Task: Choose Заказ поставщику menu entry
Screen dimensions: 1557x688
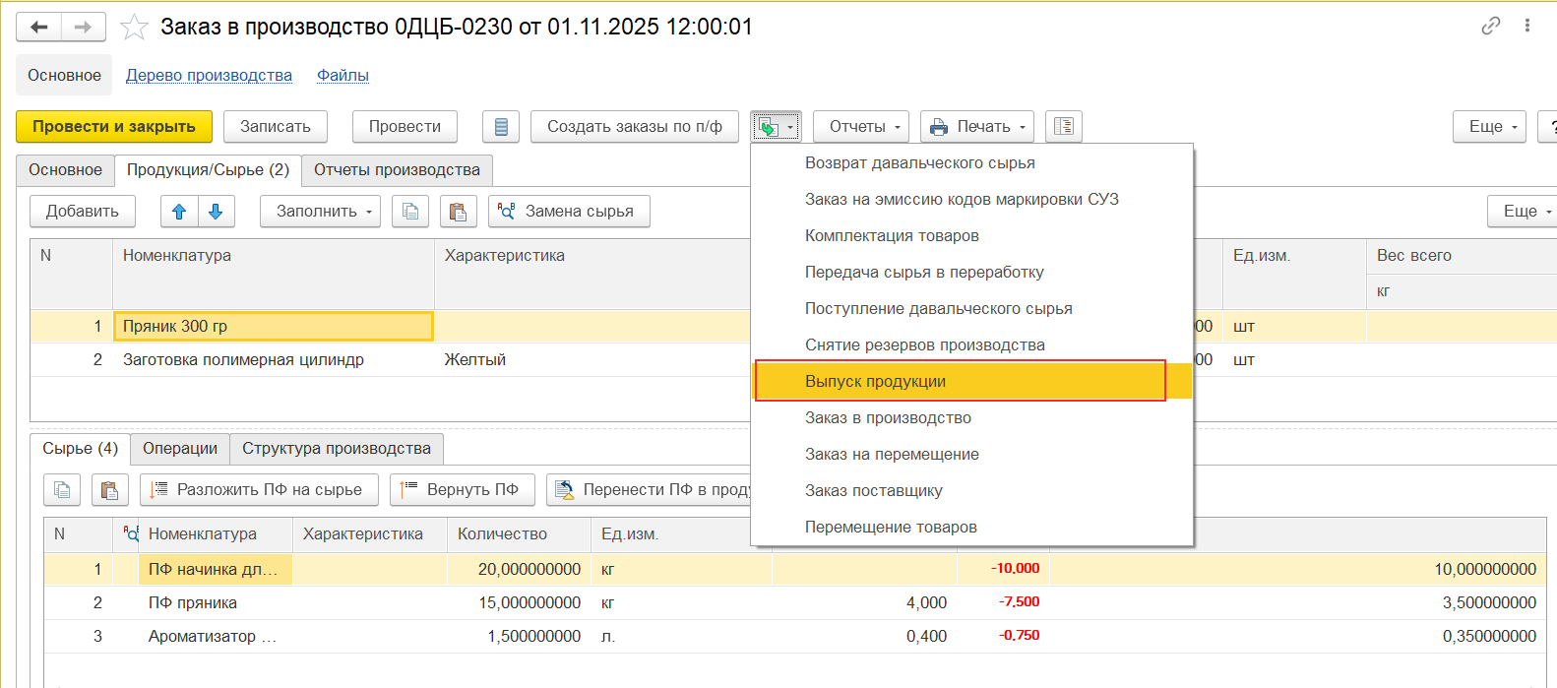Action: pyautogui.click(x=873, y=491)
